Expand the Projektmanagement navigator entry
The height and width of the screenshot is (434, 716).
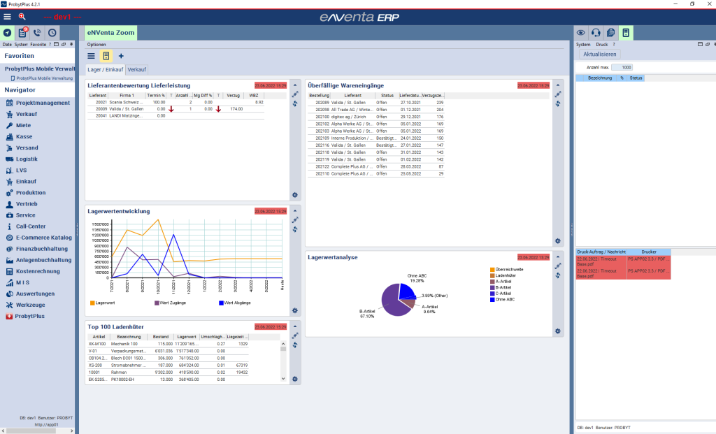[43, 103]
